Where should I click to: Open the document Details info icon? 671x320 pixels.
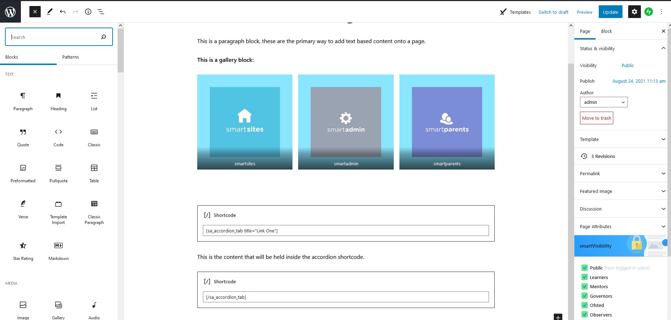point(88,12)
